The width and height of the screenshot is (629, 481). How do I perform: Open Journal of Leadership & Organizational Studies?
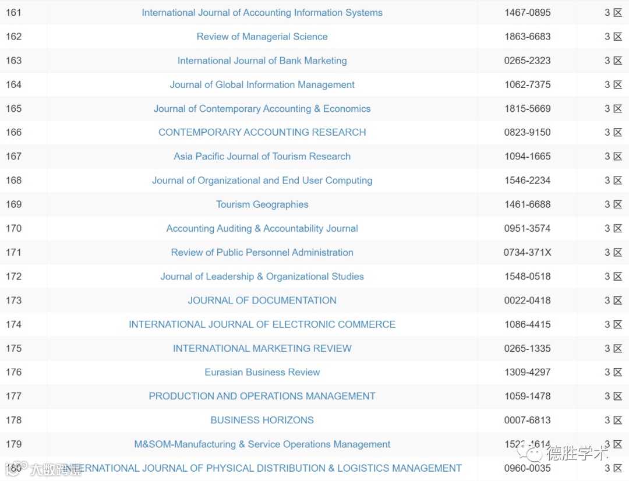tap(262, 277)
